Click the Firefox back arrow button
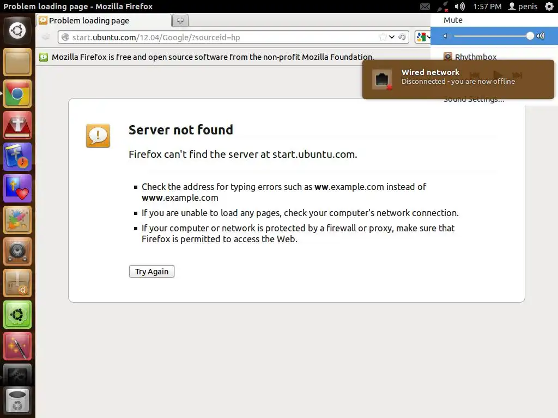Image resolution: width=558 pixels, height=418 pixels. (46, 37)
